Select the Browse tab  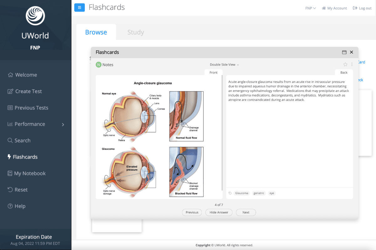click(x=96, y=32)
